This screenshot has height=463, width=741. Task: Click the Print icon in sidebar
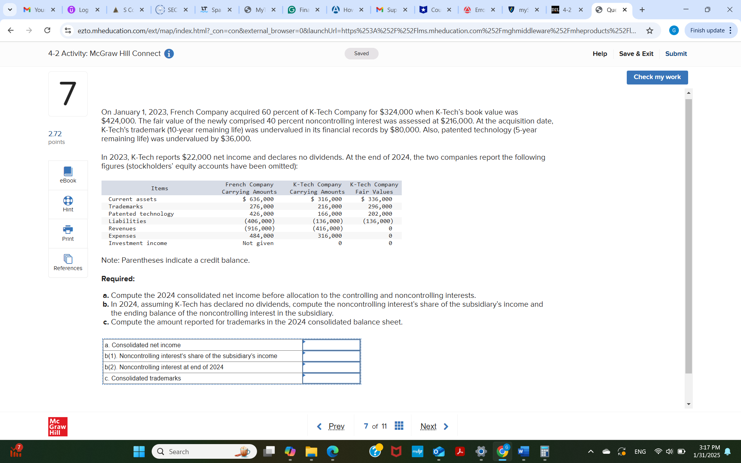(68, 230)
